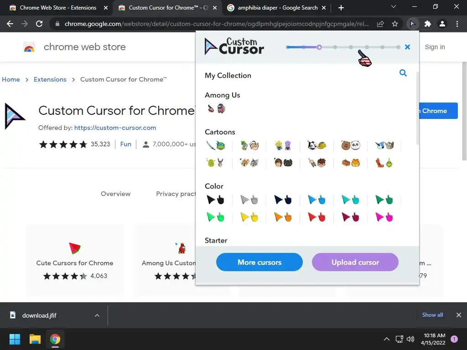Choose the Ben 10 cursor pack
Screen dimensions: 467x350
tap(317, 163)
